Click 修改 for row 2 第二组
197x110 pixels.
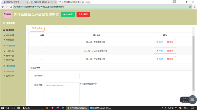(x=159, y=50)
